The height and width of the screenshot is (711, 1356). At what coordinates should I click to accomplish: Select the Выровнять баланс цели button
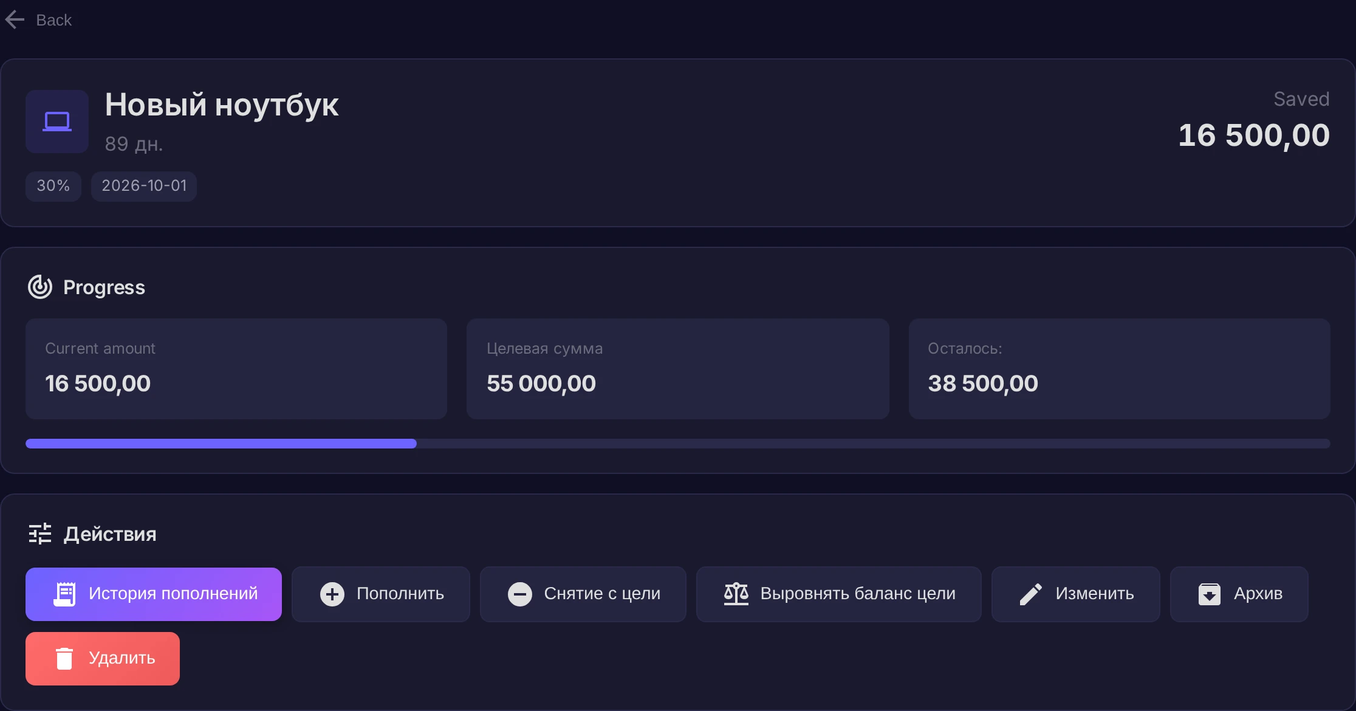839,594
